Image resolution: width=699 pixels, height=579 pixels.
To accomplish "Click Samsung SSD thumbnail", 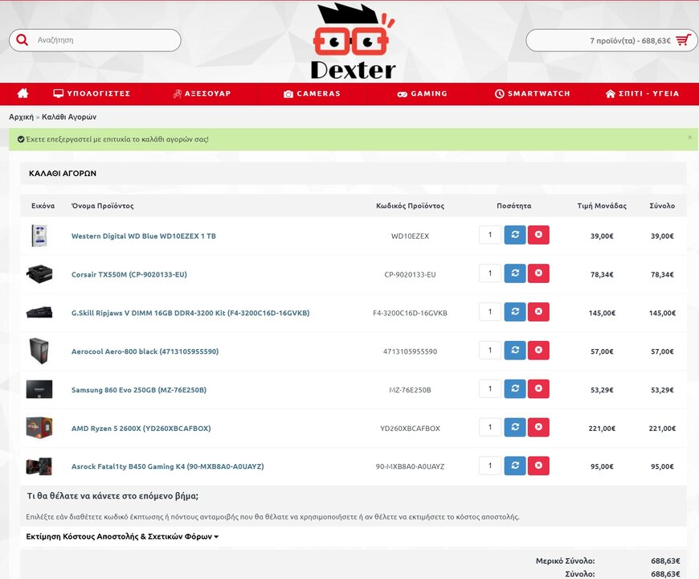I will point(39,389).
